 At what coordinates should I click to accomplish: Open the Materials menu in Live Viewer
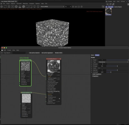pyautogui.click(x=25, y=4)
